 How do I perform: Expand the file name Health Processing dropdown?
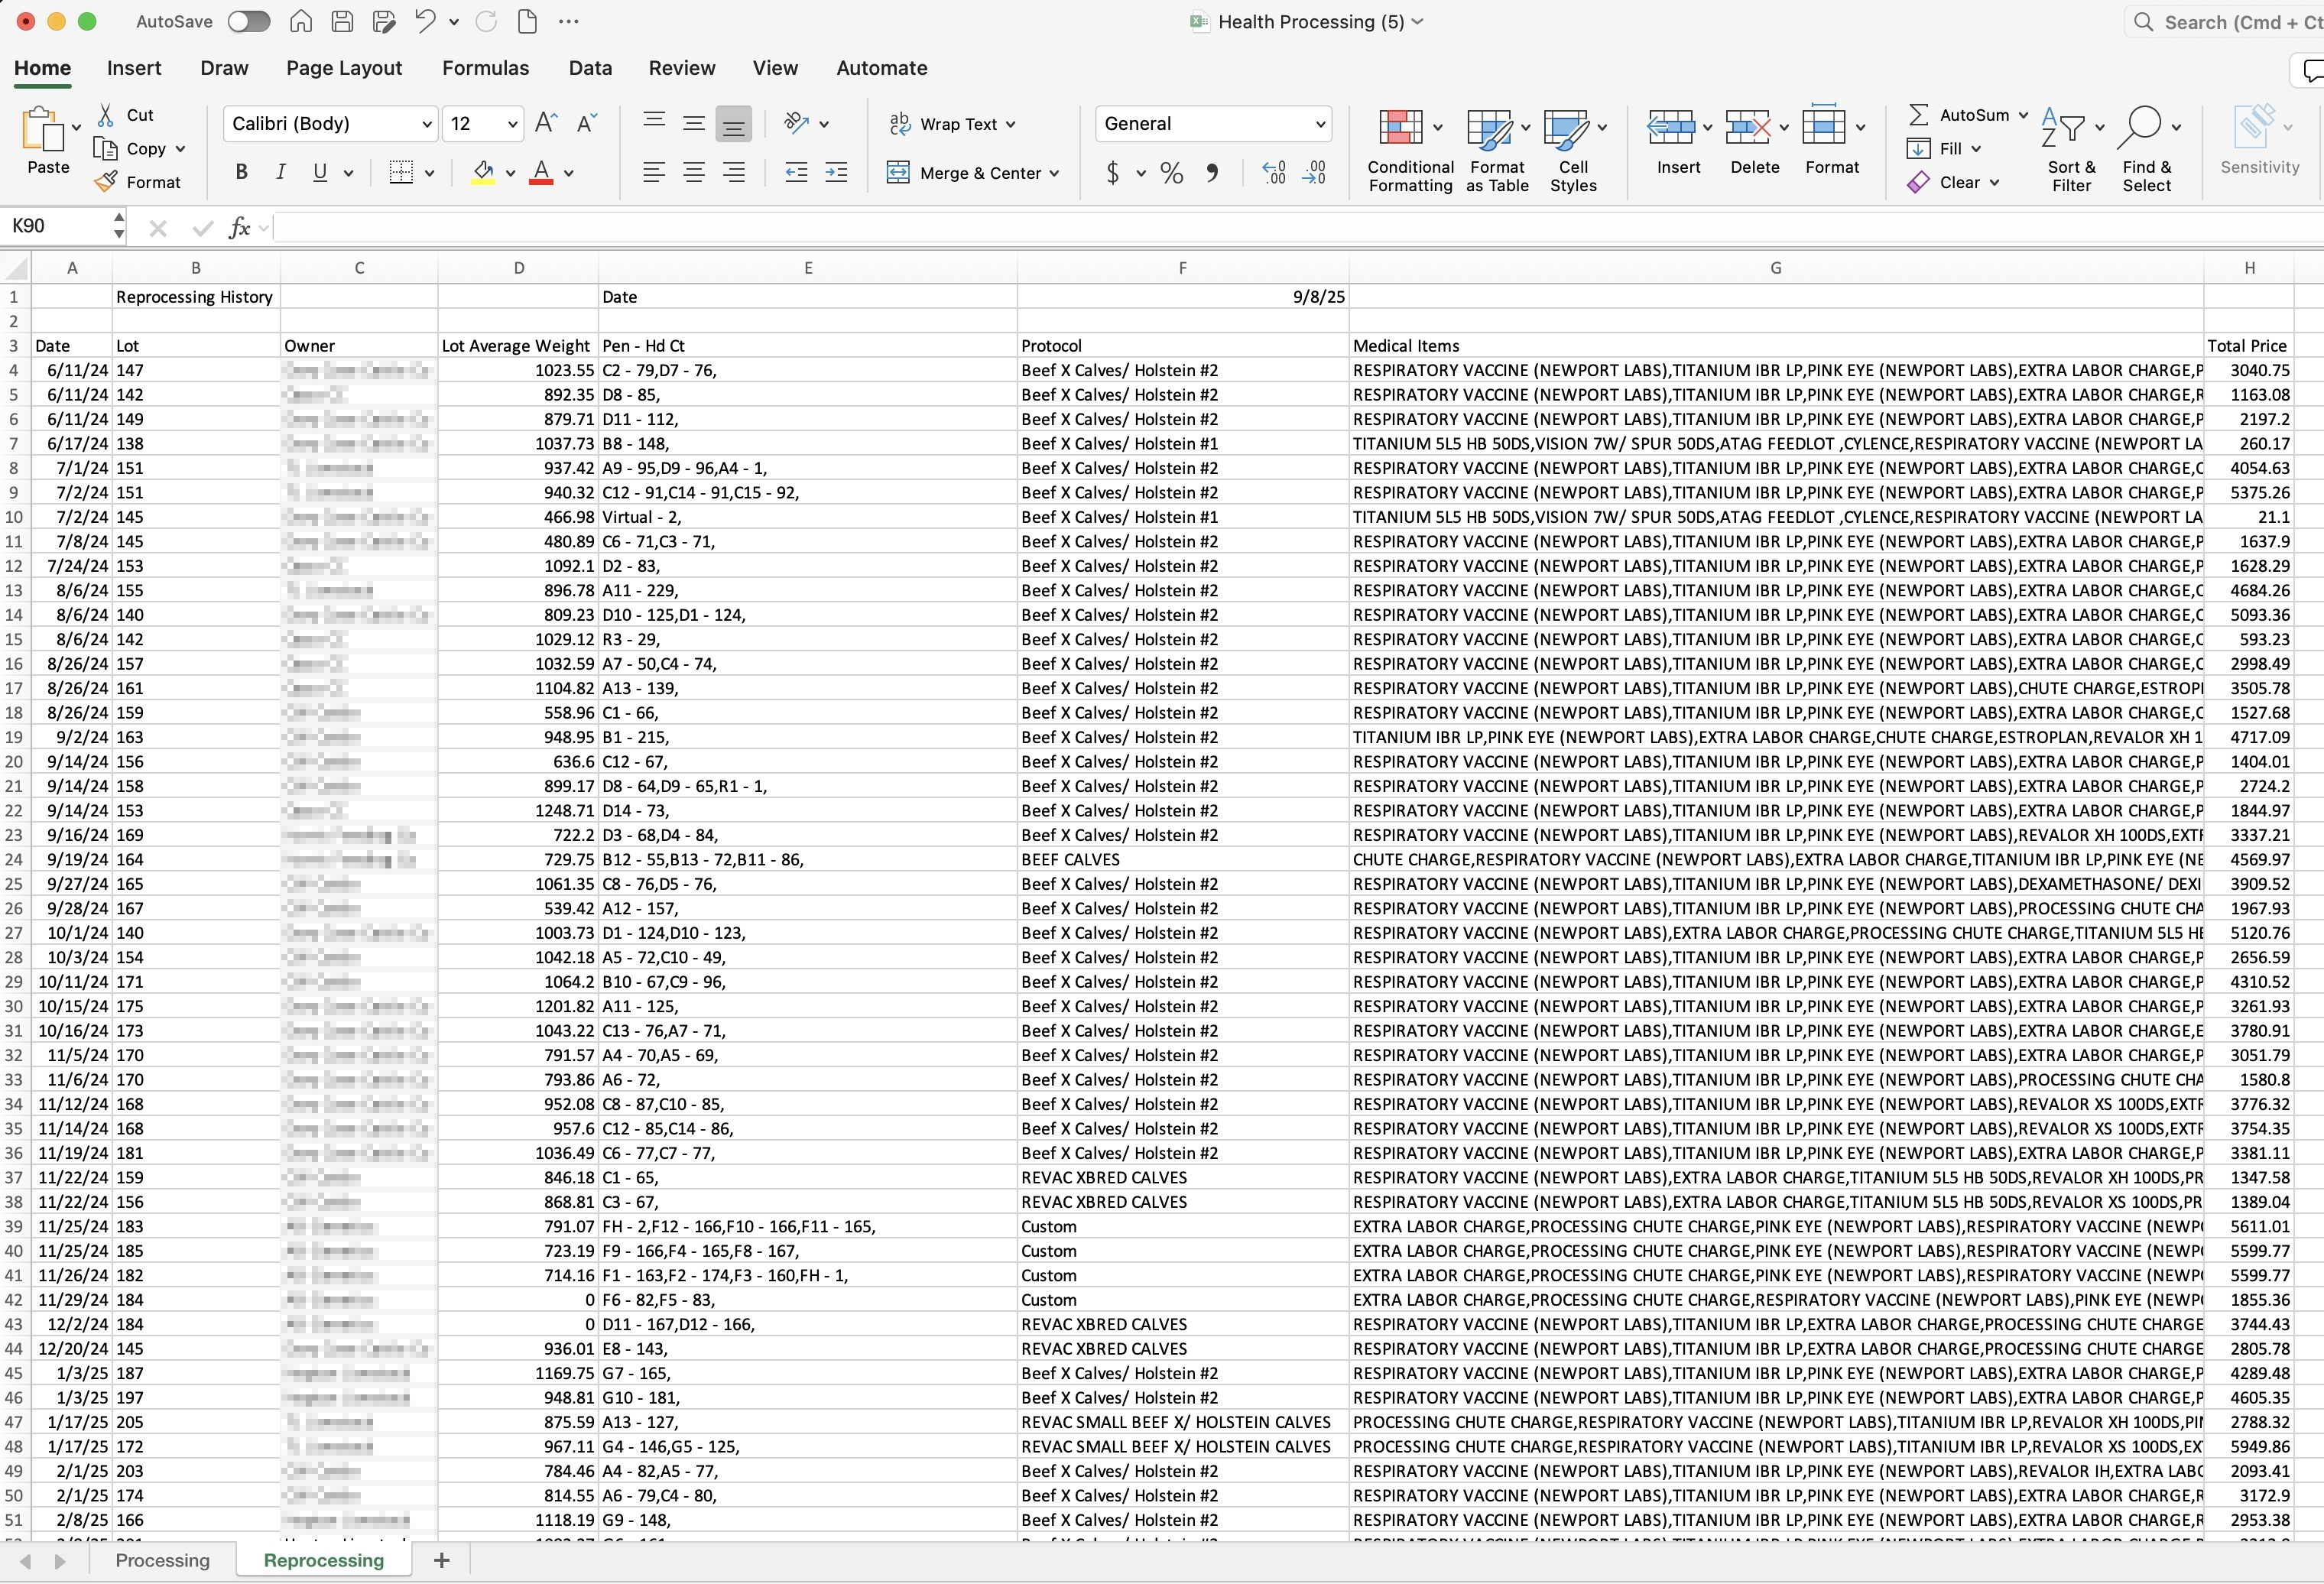[x=1417, y=22]
